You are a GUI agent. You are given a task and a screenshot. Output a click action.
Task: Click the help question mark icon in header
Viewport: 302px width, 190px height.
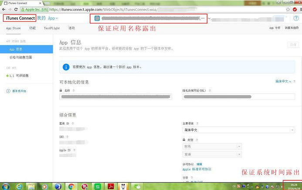(296, 18)
